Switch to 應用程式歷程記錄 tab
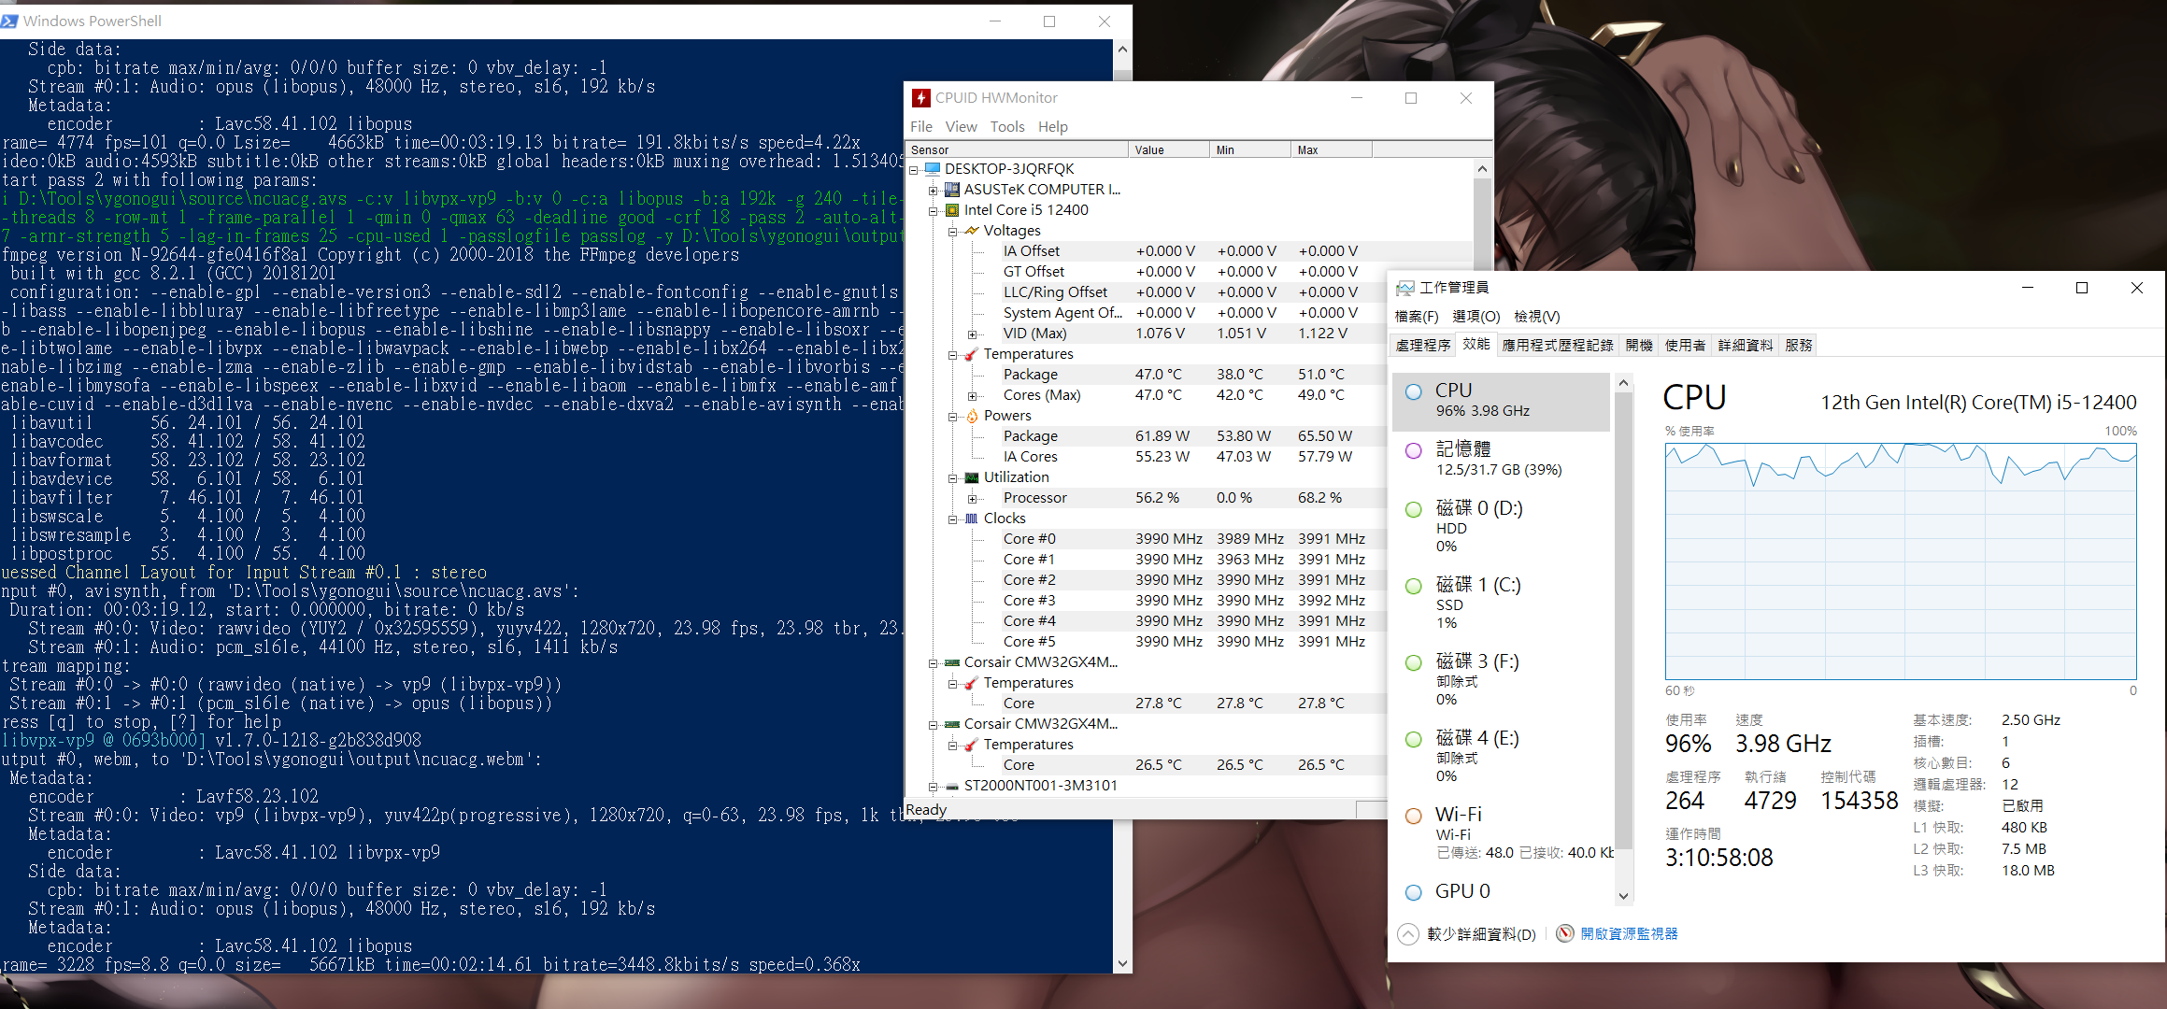The image size is (2167, 1009). click(x=1557, y=345)
